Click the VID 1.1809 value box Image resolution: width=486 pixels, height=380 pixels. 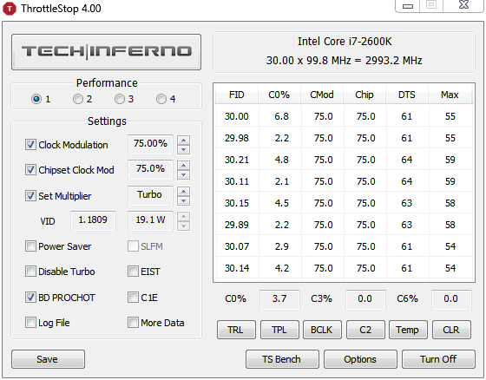(x=93, y=220)
